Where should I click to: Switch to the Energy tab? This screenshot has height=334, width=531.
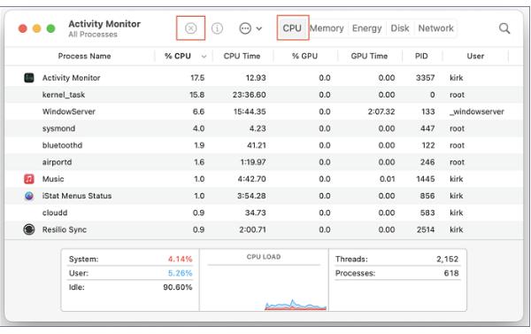[x=366, y=28]
